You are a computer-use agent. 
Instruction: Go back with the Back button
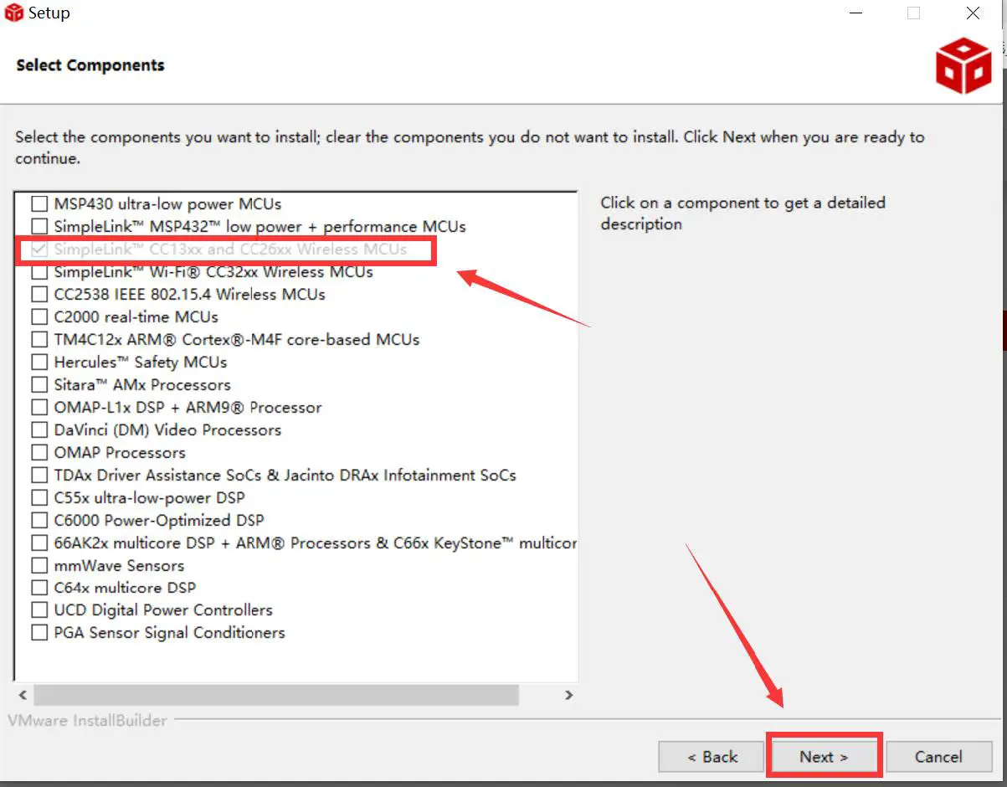click(712, 756)
